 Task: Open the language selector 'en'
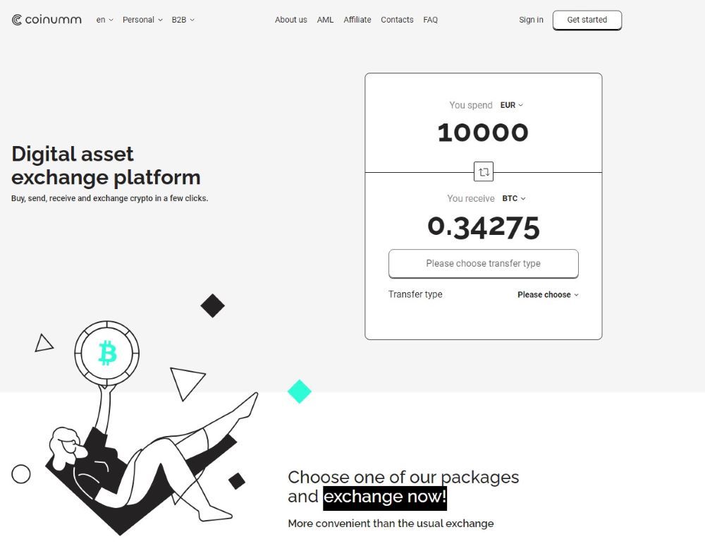[x=104, y=20]
